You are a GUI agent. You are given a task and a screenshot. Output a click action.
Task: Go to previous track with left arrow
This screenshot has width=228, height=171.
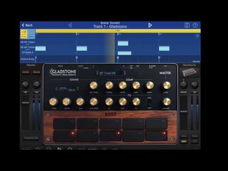click(x=70, y=25)
